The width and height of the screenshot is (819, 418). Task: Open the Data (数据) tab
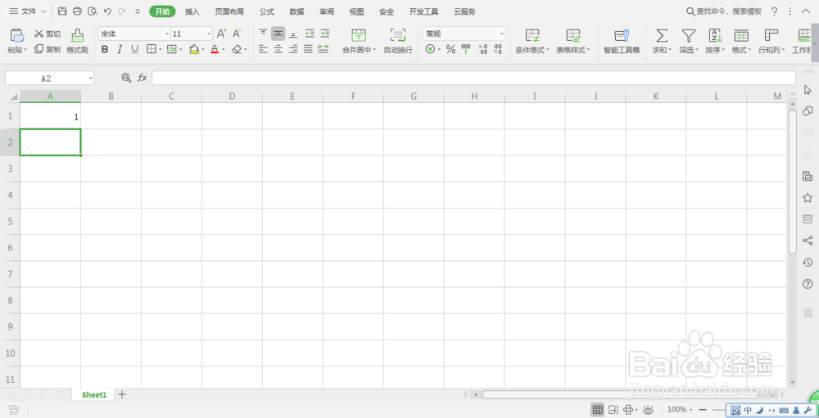pyautogui.click(x=296, y=11)
